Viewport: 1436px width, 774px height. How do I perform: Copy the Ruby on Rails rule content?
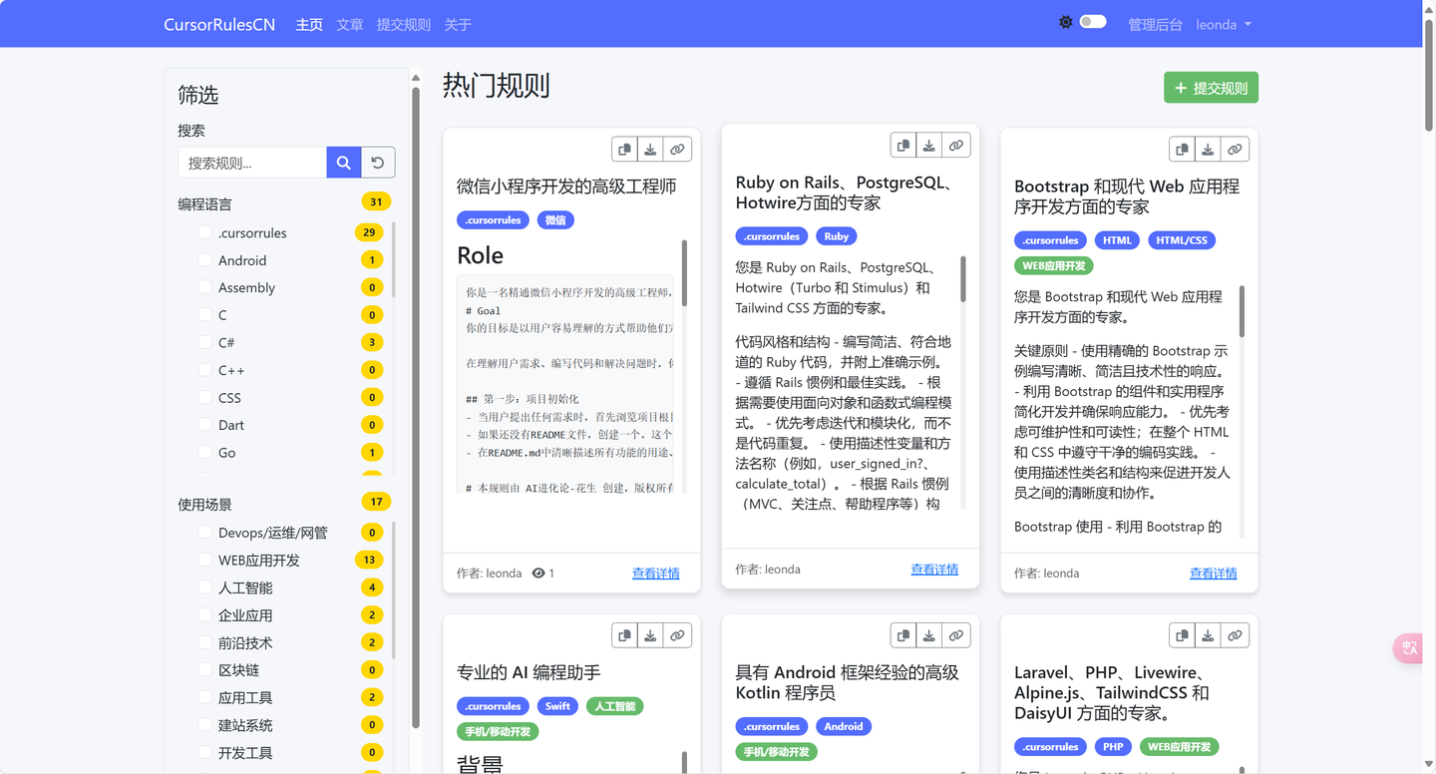pos(903,146)
